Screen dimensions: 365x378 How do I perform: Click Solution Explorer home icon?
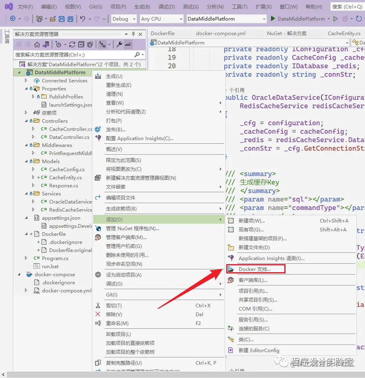(x=37, y=44)
